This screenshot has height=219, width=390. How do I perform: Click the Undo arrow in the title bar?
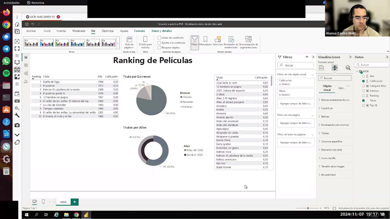click(x=33, y=24)
